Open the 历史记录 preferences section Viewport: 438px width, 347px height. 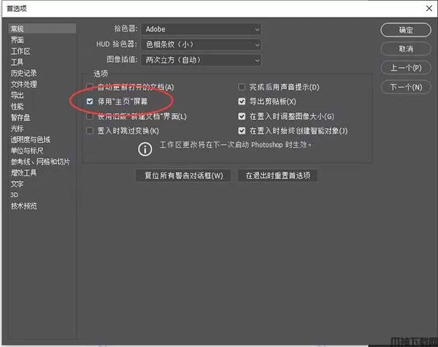tap(24, 73)
